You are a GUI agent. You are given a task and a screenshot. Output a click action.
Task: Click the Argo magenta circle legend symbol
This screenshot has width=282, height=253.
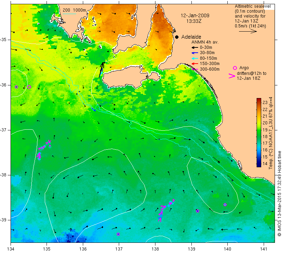[x=235, y=68]
